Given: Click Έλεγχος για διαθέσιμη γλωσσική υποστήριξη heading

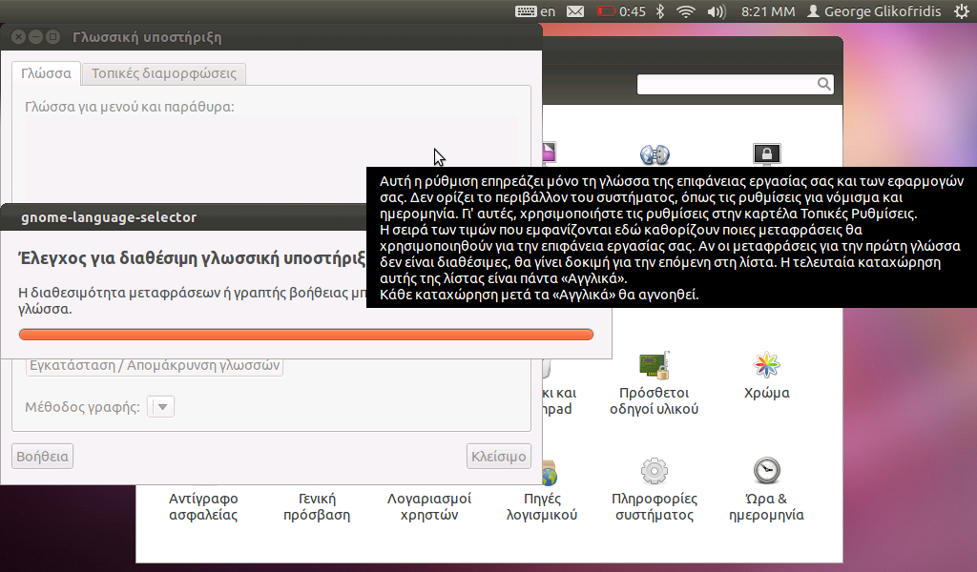Looking at the screenshot, I should 192,258.
